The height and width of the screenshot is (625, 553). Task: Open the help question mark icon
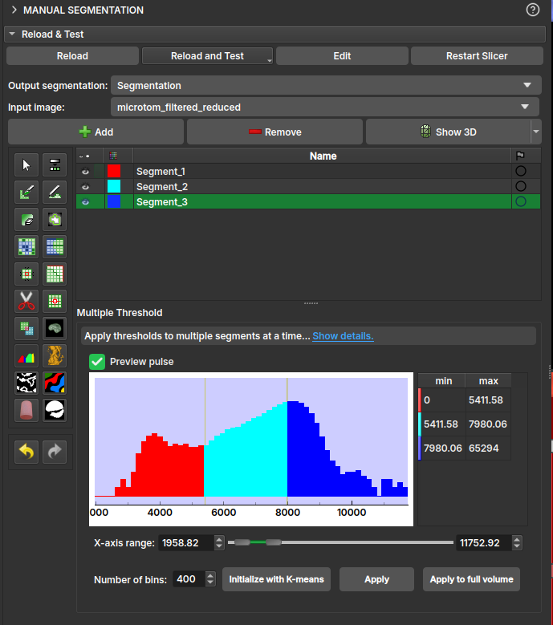533,10
